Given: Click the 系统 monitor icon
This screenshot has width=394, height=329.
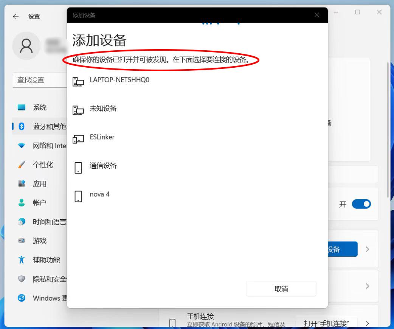Looking at the screenshot, I should click(22, 107).
